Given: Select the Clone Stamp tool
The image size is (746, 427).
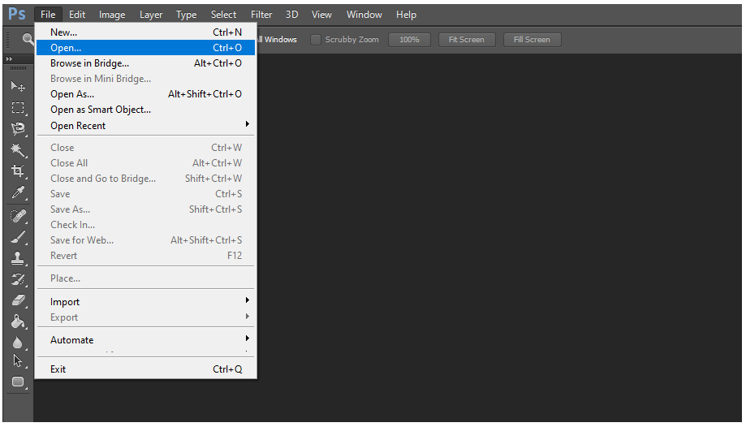Looking at the screenshot, I should [18, 258].
